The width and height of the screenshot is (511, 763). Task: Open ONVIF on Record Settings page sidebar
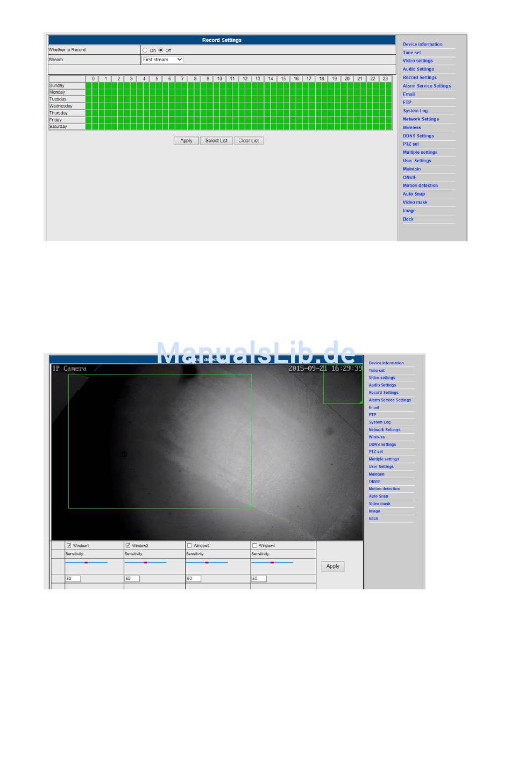(x=410, y=177)
